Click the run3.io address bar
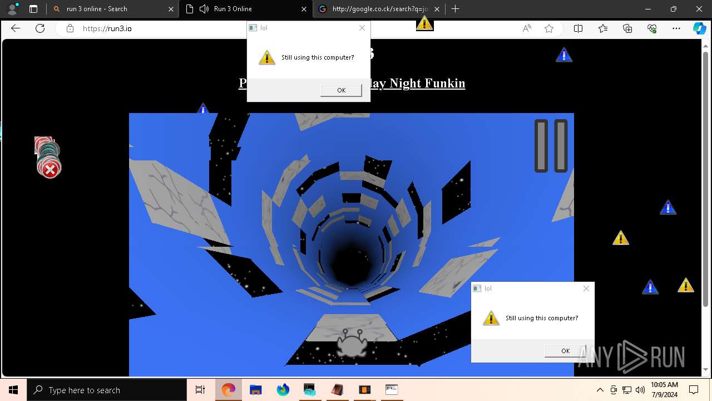 click(x=289, y=28)
